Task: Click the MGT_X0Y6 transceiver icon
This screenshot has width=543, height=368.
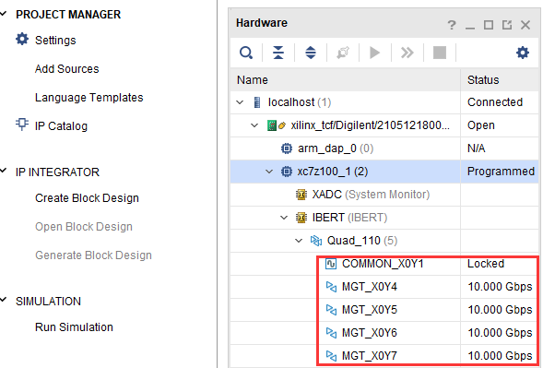Action: tap(331, 333)
